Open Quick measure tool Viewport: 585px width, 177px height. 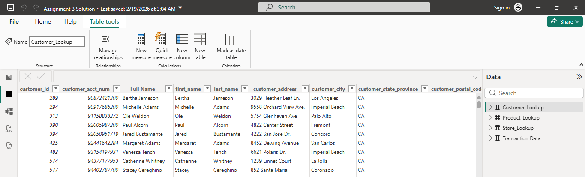coord(162,46)
